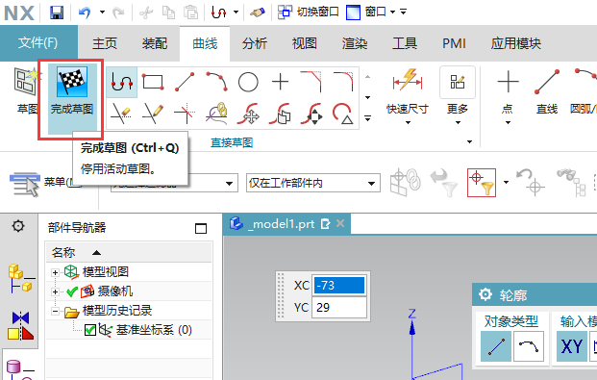Switch to the Tools (工具) tab
Screen dimensions: 597x380
405,43
